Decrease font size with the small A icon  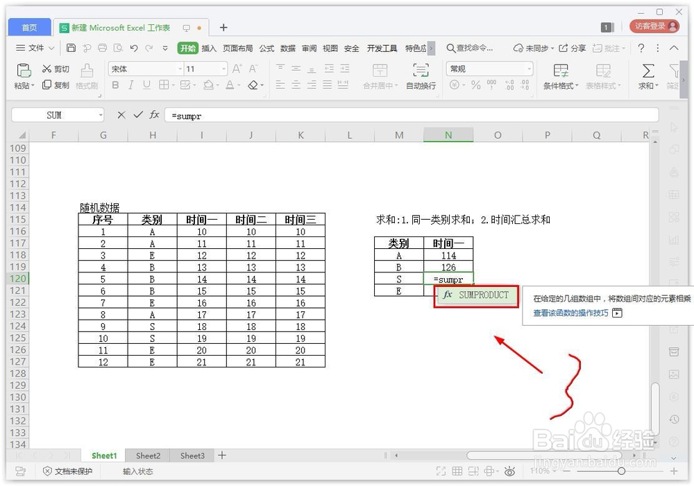[x=253, y=69]
